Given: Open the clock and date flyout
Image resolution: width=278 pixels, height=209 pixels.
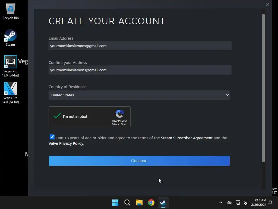Looking at the screenshot, I should click(x=259, y=202).
